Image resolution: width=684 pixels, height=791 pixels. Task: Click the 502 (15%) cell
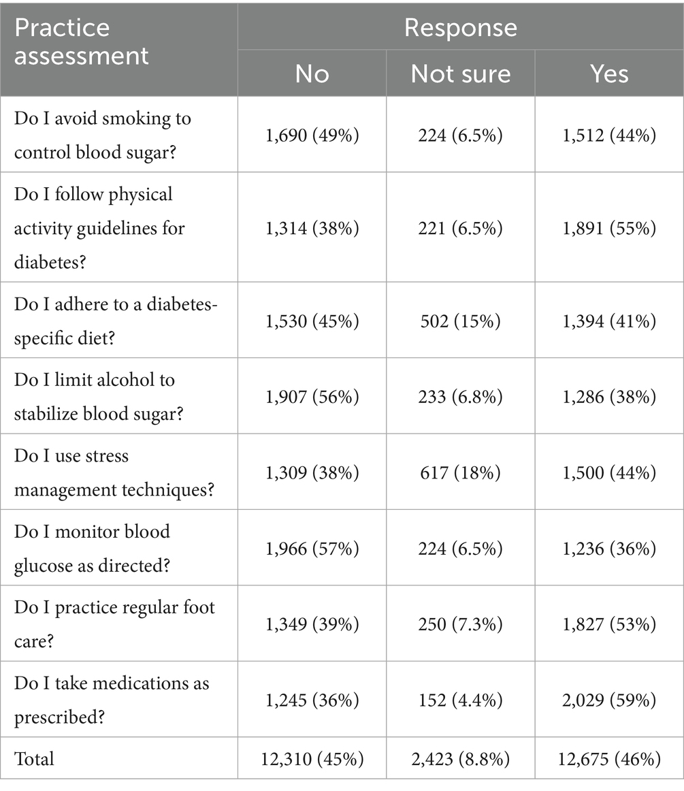(x=461, y=321)
